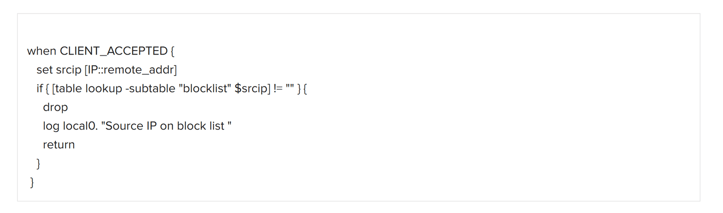Click the "if" keyword
This screenshot has height=213, width=723.
tap(39, 89)
